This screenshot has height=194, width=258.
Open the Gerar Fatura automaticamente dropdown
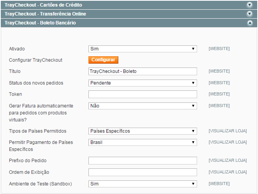click(143, 106)
